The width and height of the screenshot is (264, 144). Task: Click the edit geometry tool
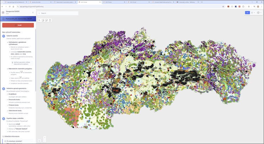pyautogui.click(x=46, y=20)
